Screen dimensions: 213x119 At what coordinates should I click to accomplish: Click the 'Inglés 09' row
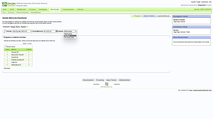18,62
